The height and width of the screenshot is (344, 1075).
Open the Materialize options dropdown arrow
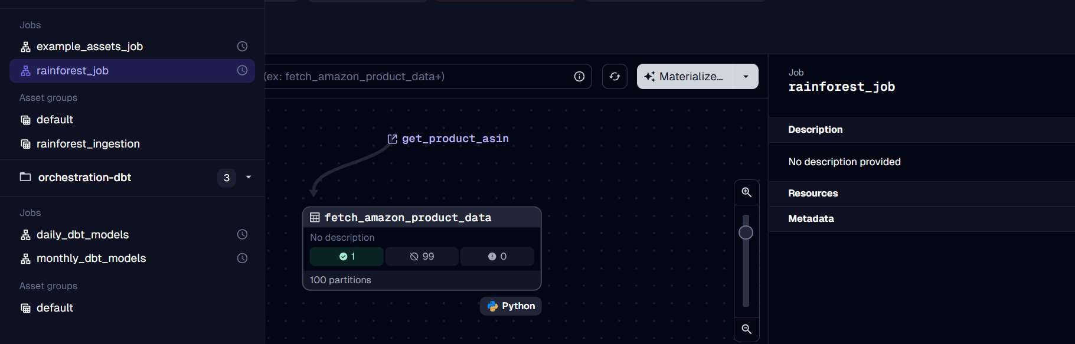(746, 77)
